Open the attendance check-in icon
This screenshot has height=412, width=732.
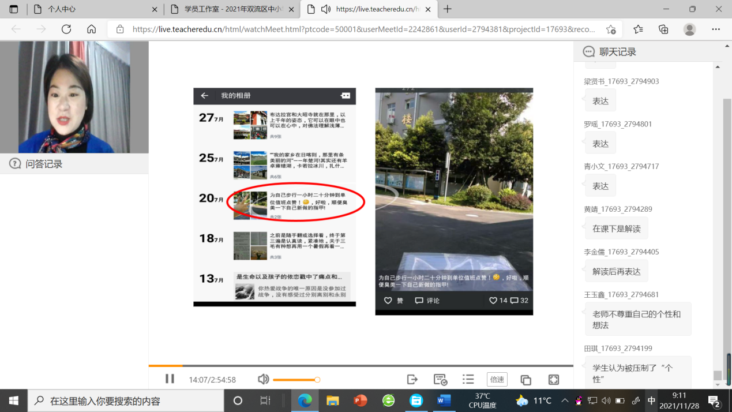[440, 379]
